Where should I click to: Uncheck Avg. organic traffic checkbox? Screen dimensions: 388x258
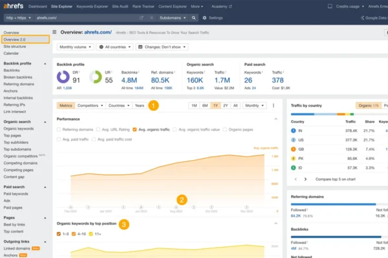click(135, 130)
